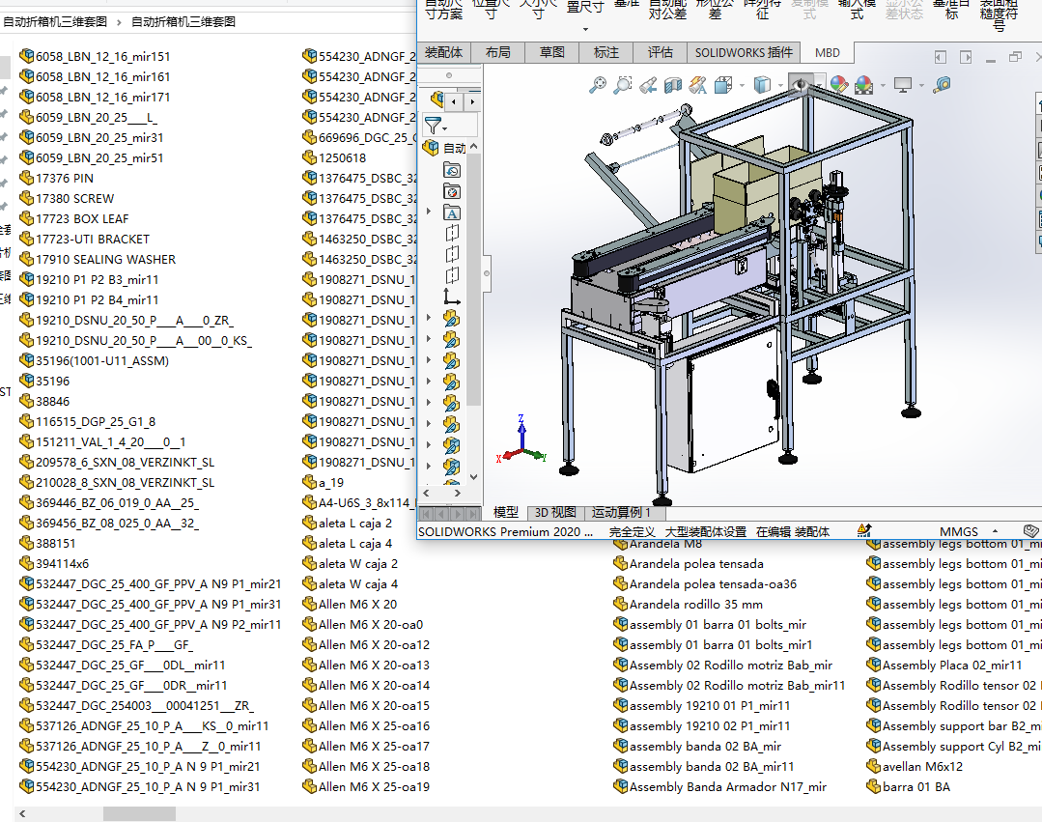Select the Previous View icon
The width and height of the screenshot is (1042, 822).
pyautogui.click(x=648, y=86)
